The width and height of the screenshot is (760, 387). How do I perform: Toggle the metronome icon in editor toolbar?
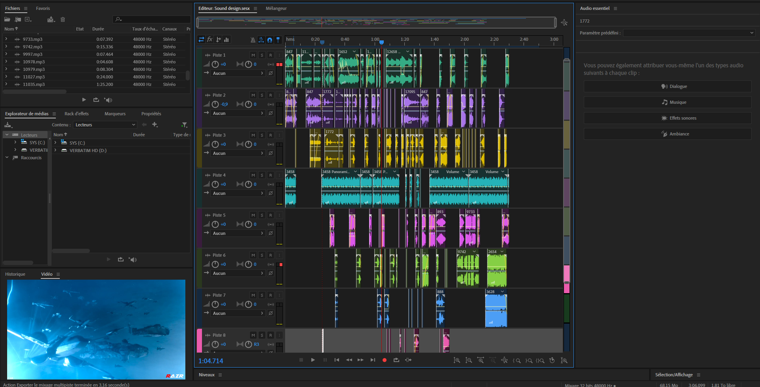pyautogui.click(x=253, y=40)
